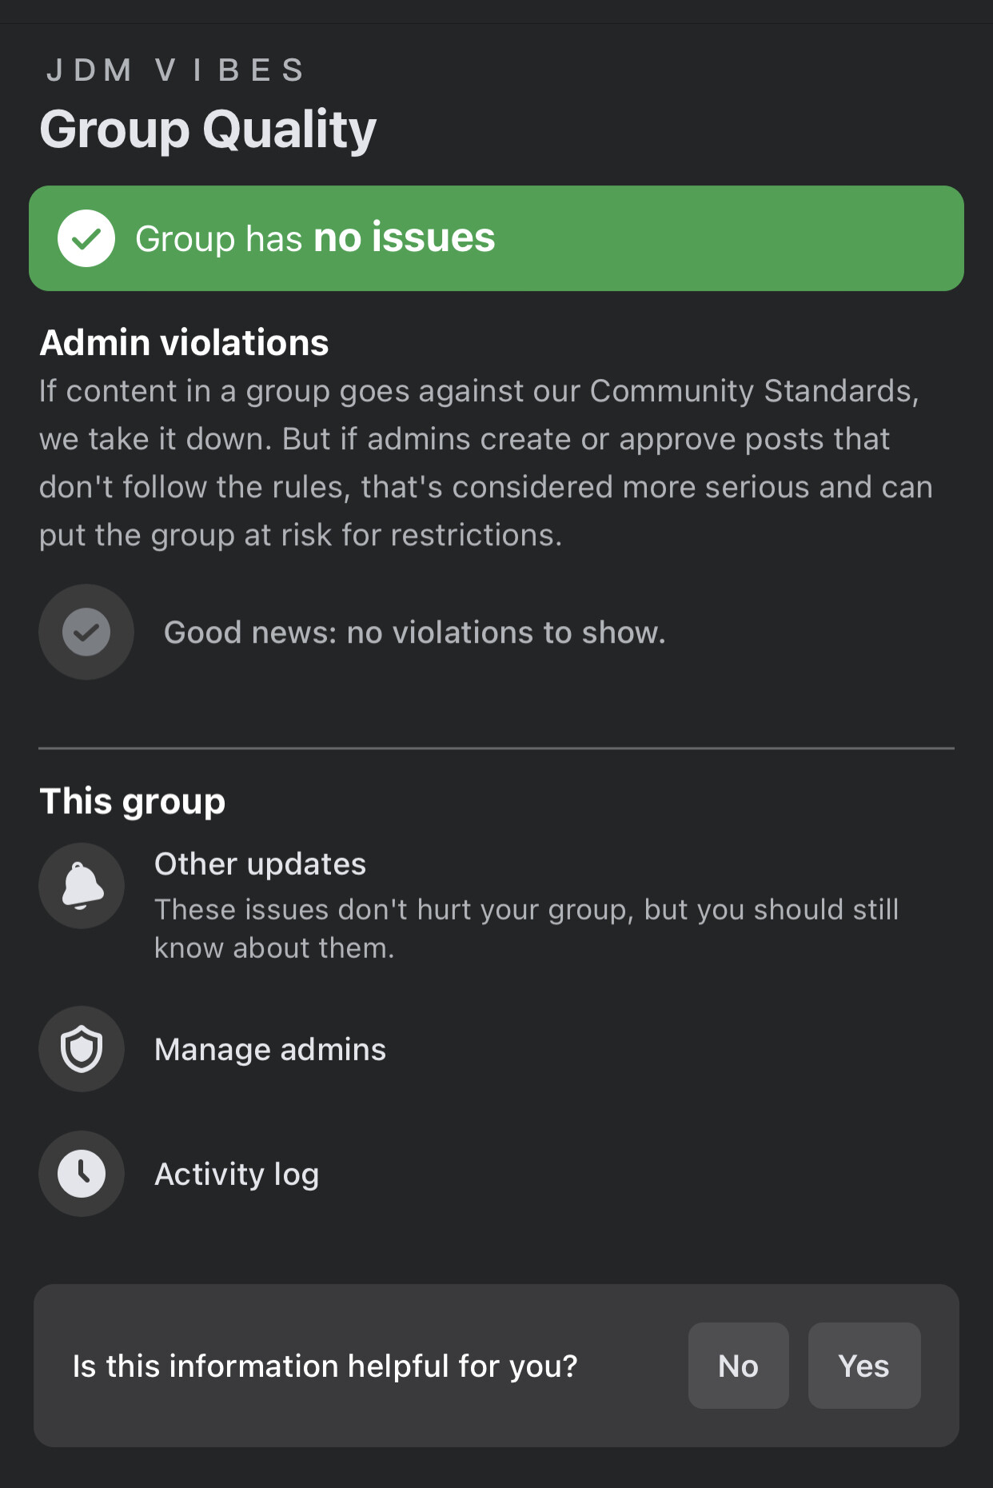Click the gray checkmark circle beside violations text
Image resolution: width=993 pixels, height=1488 pixels.
coord(86,632)
